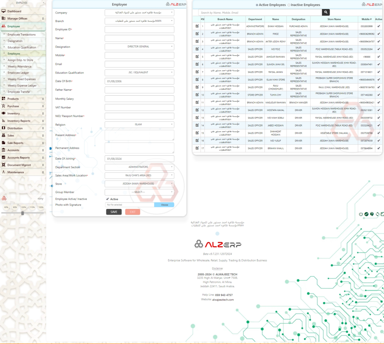
Task: Toggle Active checkmark for IBRAHIM KHALIL row
Action: pyautogui.click(x=379, y=148)
